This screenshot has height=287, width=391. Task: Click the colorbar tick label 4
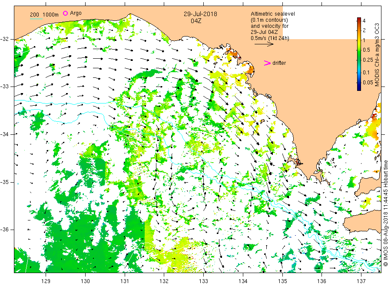(x=364, y=21)
